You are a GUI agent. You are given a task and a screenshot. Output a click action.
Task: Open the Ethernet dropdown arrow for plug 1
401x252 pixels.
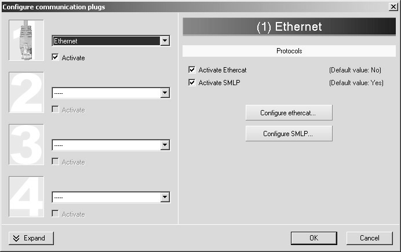[165, 41]
